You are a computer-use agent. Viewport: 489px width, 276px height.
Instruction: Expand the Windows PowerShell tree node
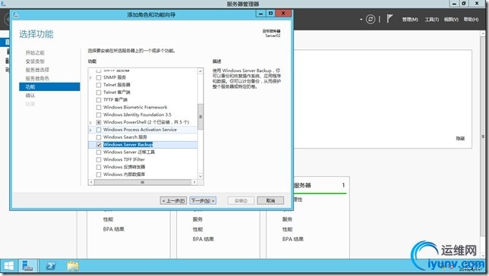pyautogui.click(x=91, y=122)
